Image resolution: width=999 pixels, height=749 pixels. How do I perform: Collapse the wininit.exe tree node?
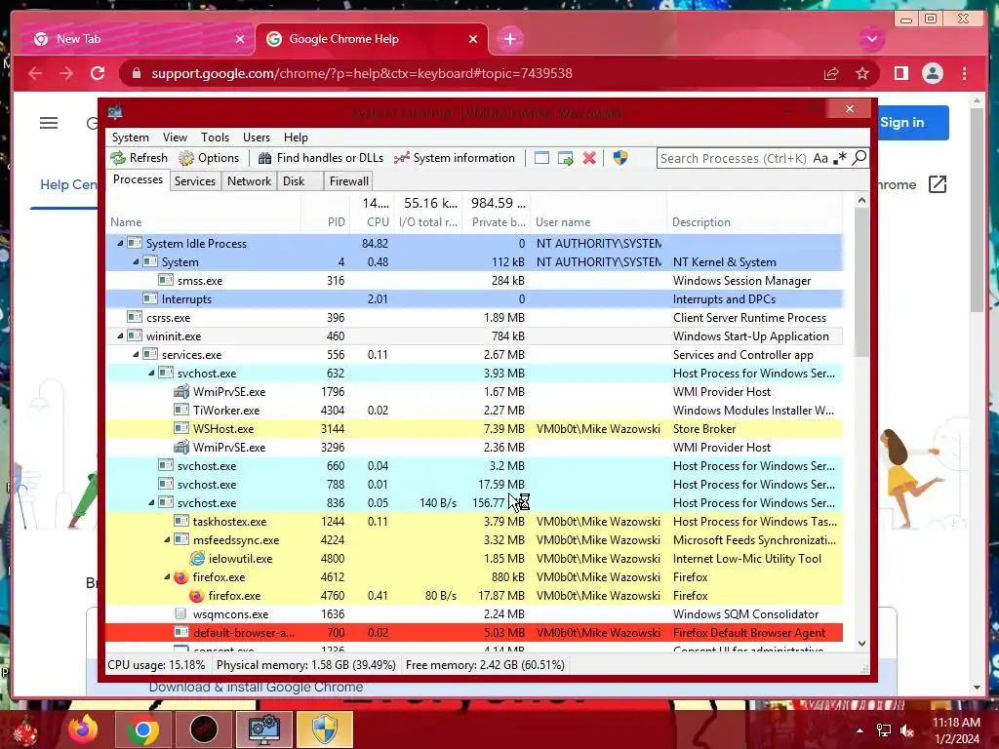[x=120, y=335]
